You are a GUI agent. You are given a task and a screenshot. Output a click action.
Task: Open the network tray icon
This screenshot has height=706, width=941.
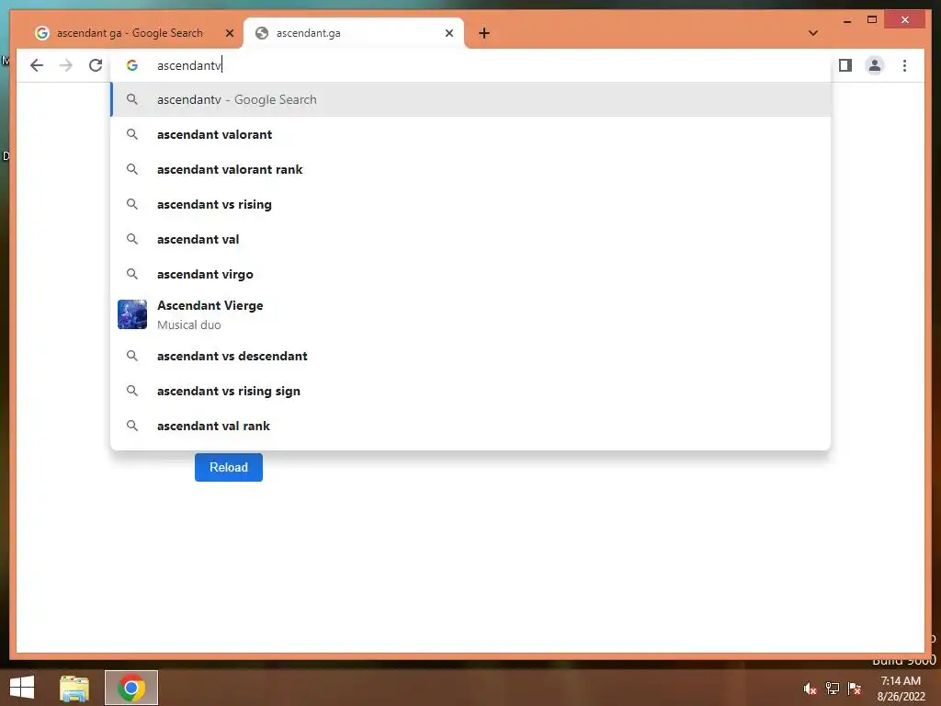click(833, 689)
